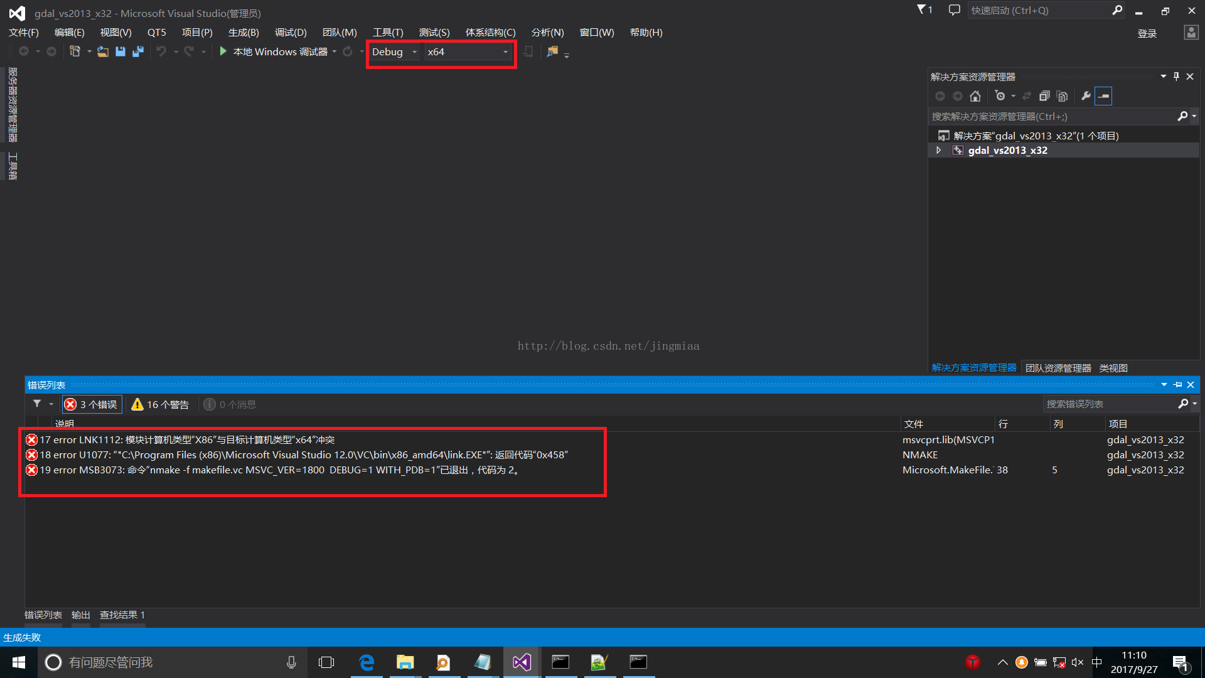
Task: Start debugging with green play icon
Action: click(223, 51)
